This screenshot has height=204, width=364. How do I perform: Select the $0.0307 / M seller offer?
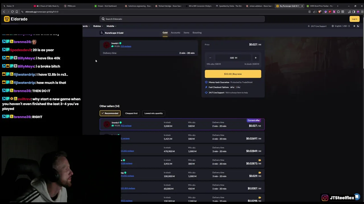click(182, 187)
